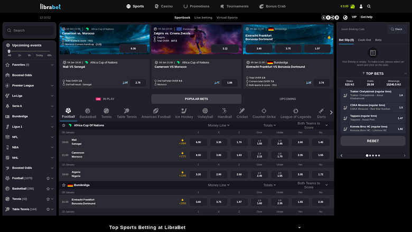412x232 pixels.
Task: Go to next Top Bets slide arrow
Action: (405, 155)
